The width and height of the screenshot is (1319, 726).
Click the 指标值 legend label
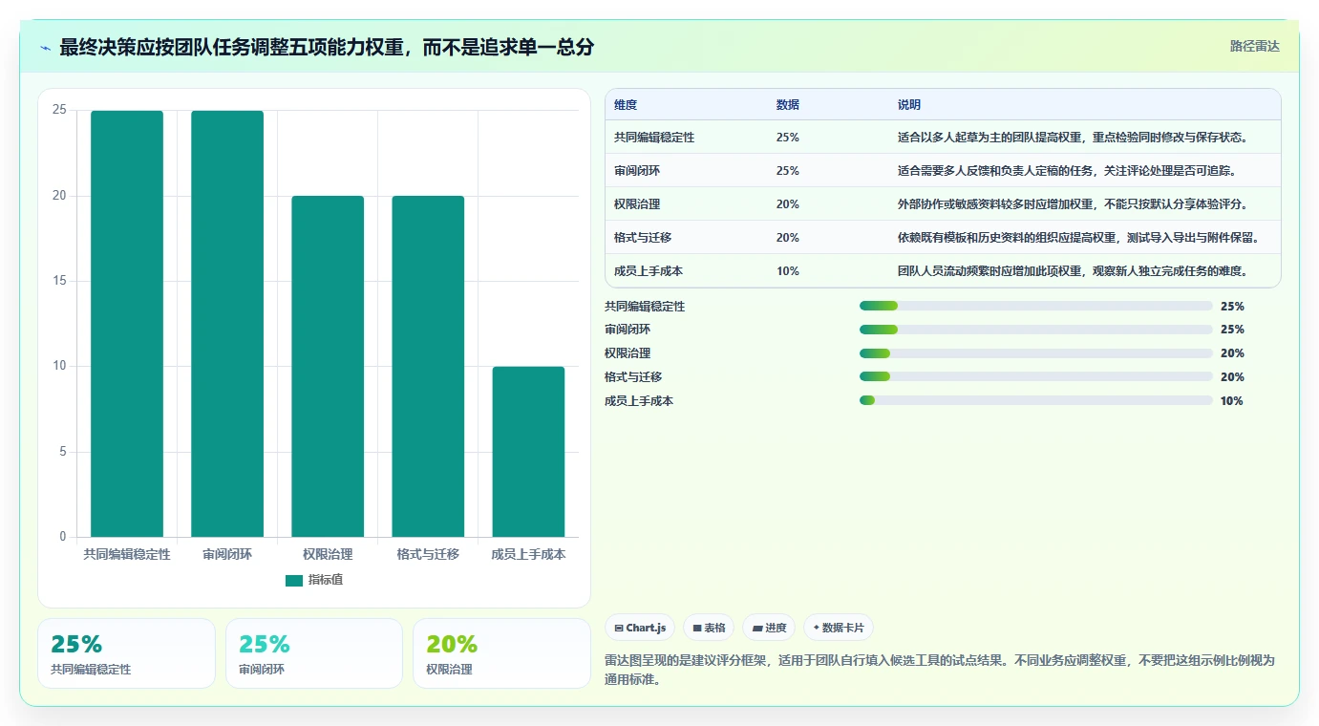click(326, 580)
